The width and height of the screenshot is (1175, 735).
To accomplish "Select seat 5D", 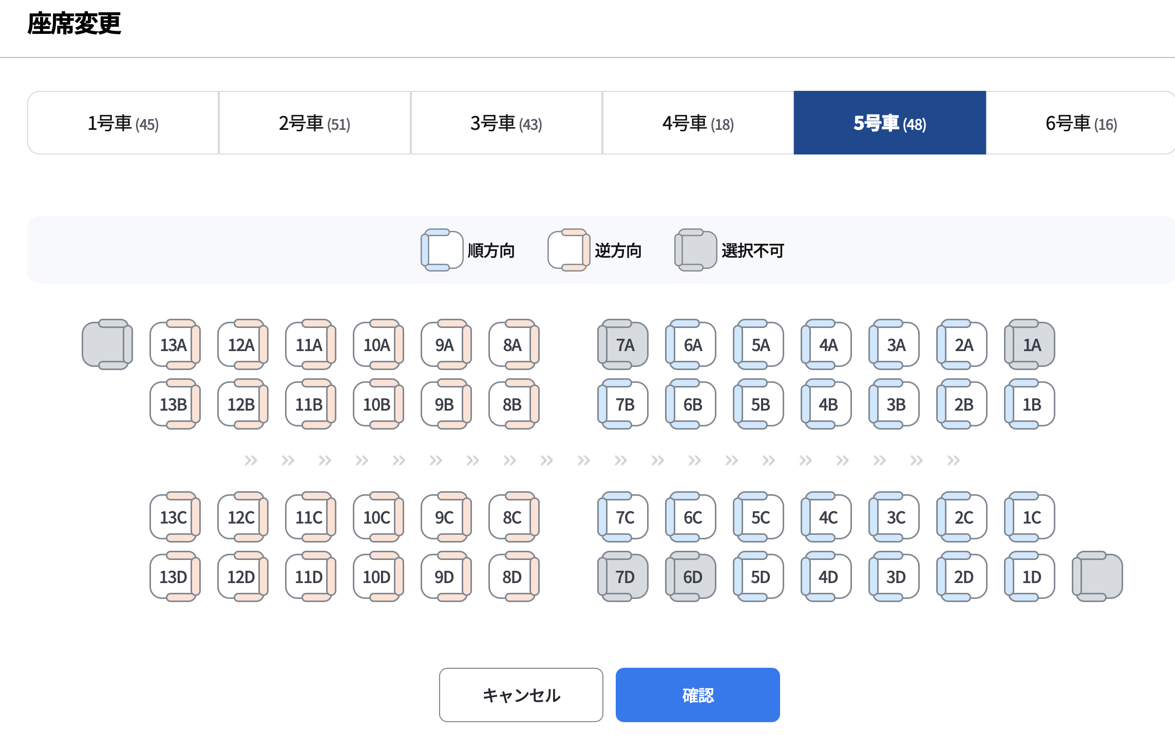I will coord(759,577).
